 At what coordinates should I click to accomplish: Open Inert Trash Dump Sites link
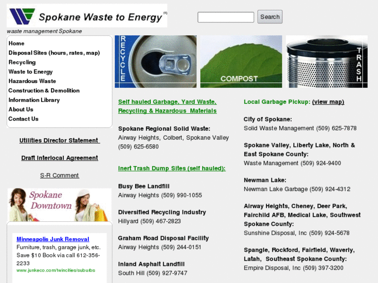pyautogui.click(x=172, y=168)
